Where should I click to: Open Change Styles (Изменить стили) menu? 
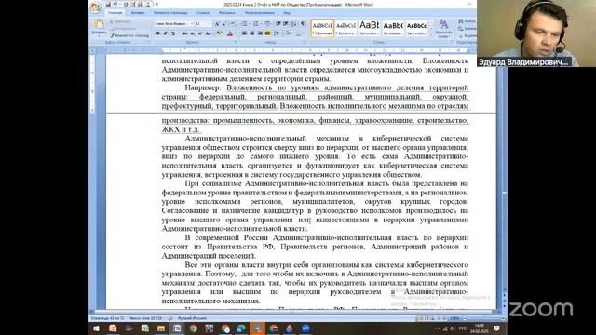pyautogui.click(x=443, y=29)
